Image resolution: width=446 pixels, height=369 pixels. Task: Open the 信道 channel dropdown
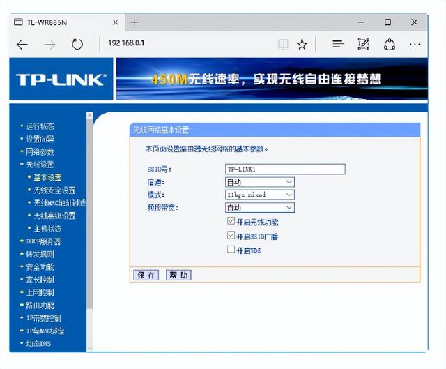click(x=260, y=182)
